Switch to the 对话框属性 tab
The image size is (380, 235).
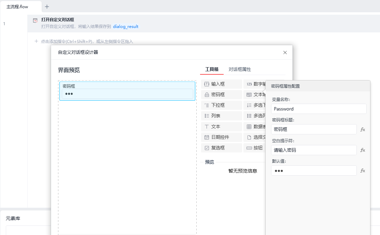[240, 69]
